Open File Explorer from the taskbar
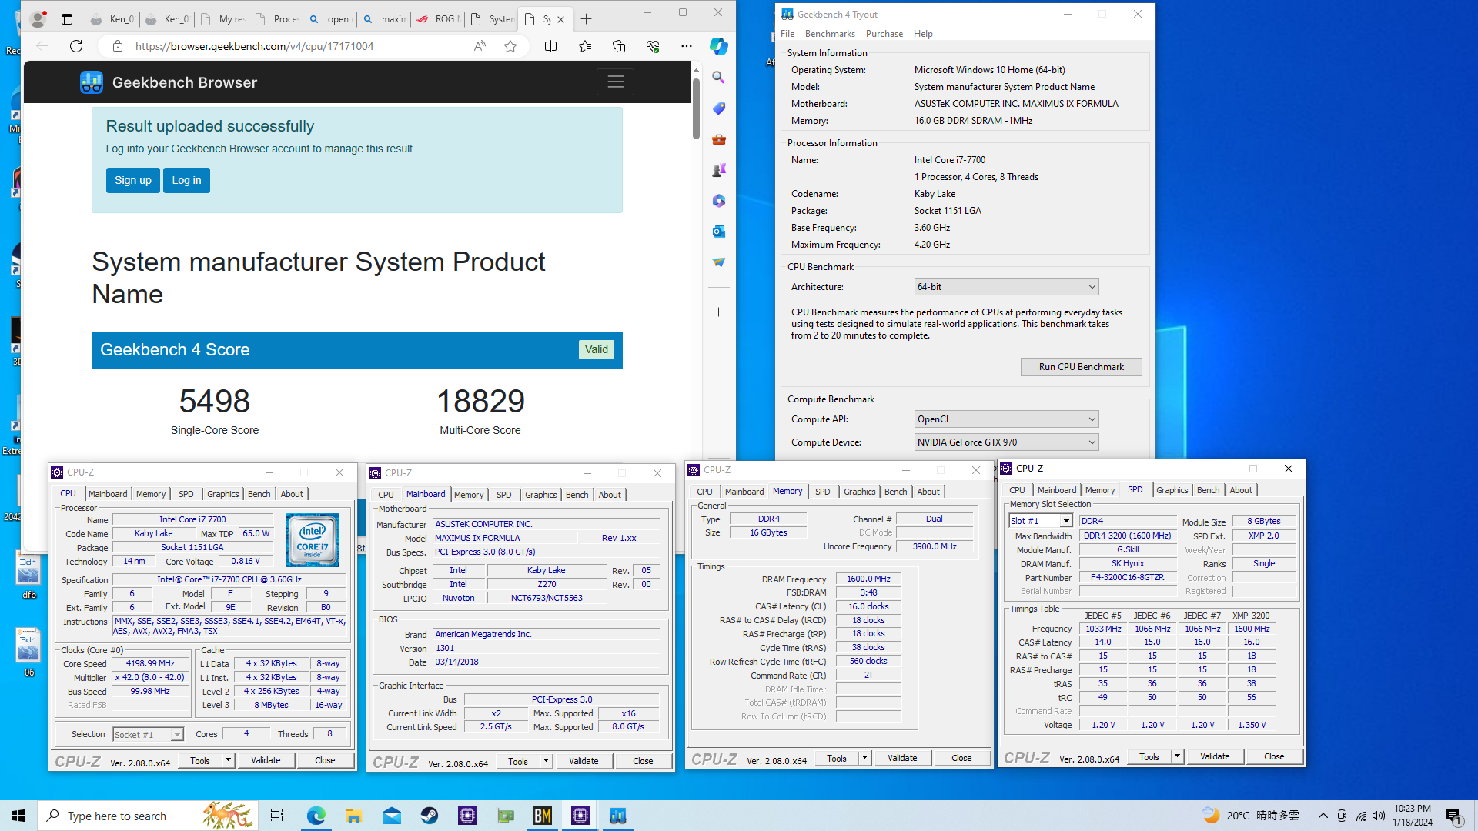 click(x=353, y=816)
